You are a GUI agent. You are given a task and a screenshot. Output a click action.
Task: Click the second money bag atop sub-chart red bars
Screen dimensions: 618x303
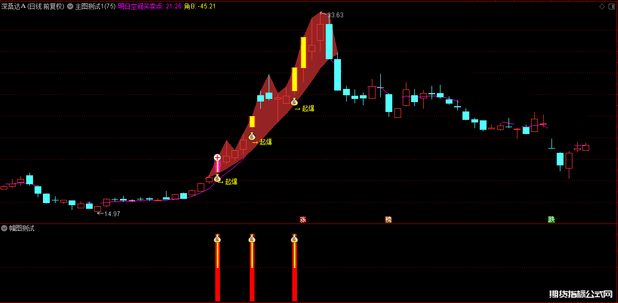coord(252,239)
